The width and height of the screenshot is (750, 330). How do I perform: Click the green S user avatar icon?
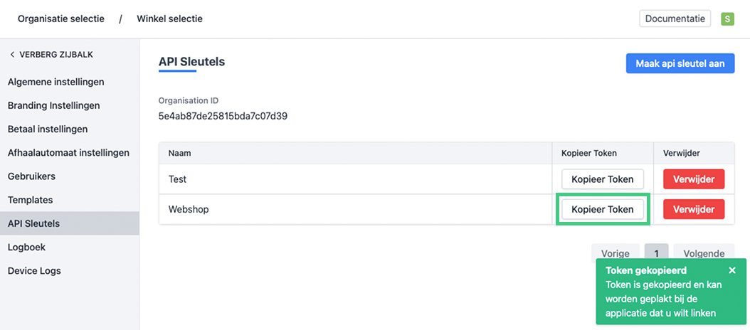pyautogui.click(x=727, y=19)
